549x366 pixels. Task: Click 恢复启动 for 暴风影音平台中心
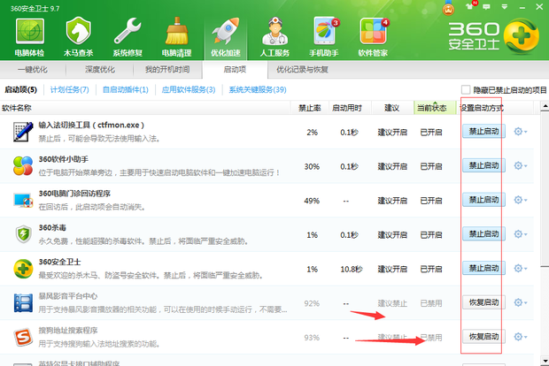pos(483,302)
